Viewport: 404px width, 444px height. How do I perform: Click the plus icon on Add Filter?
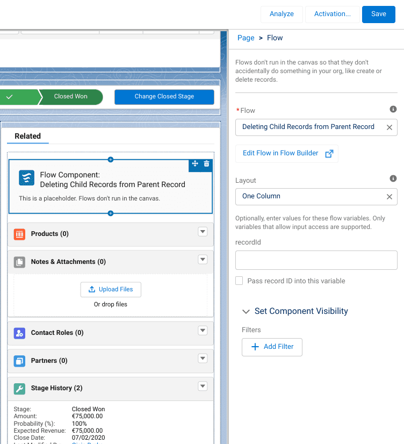[x=255, y=347]
